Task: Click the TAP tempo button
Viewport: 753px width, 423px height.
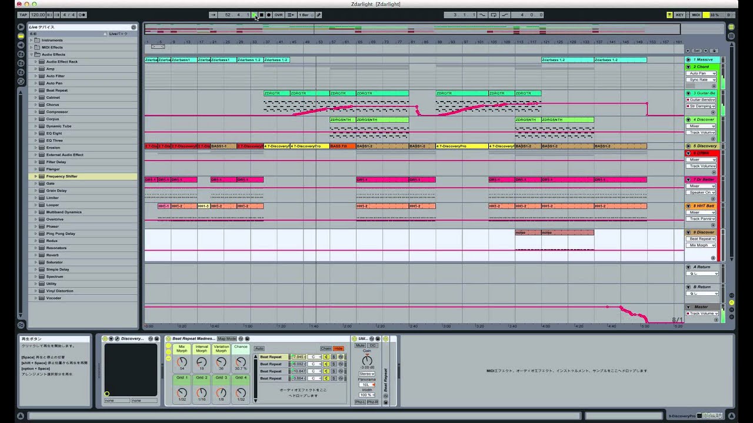Action: pos(23,15)
